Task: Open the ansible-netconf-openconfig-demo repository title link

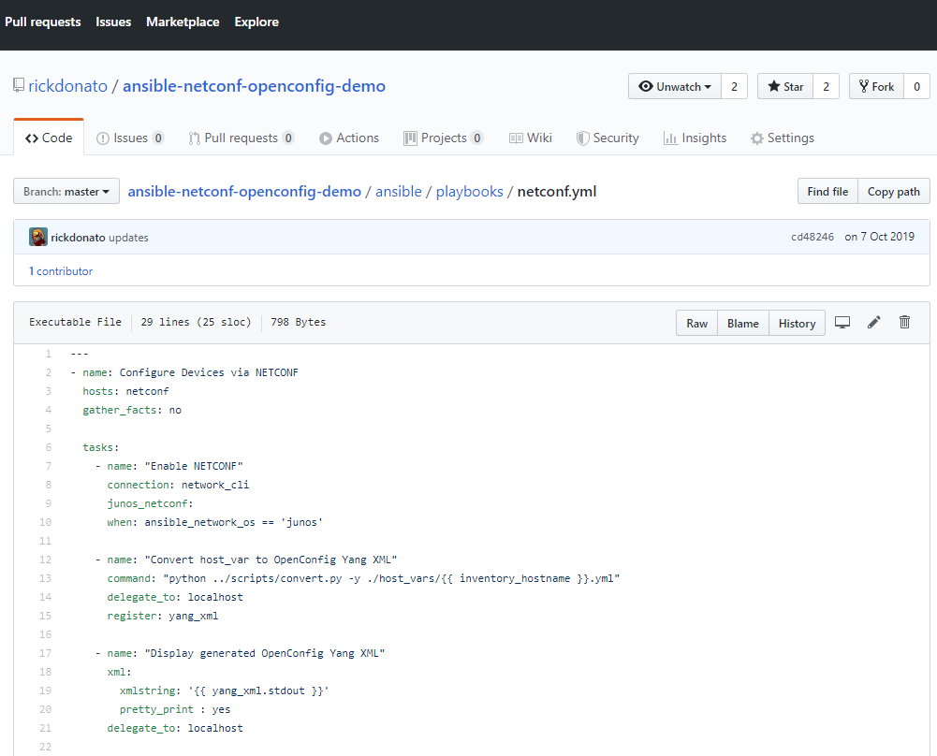Action: click(x=254, y=86)
